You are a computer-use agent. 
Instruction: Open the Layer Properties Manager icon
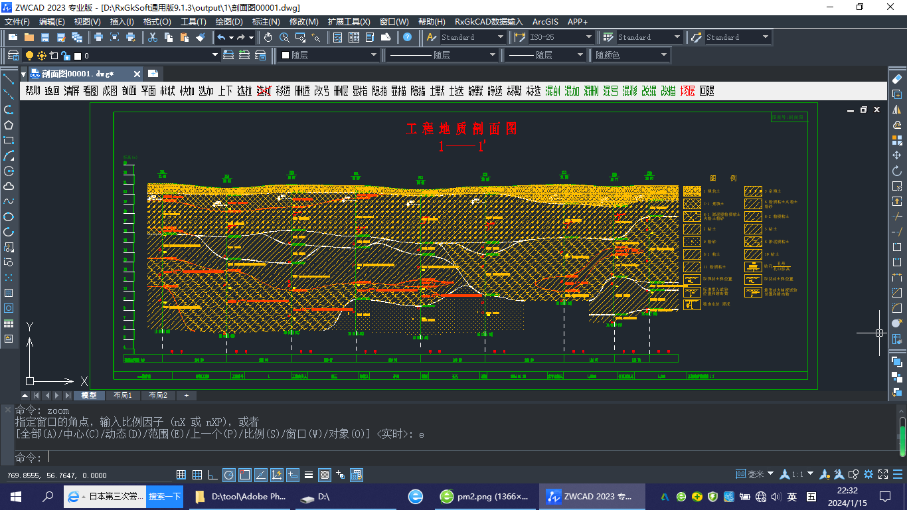click(x=13, y=55)
